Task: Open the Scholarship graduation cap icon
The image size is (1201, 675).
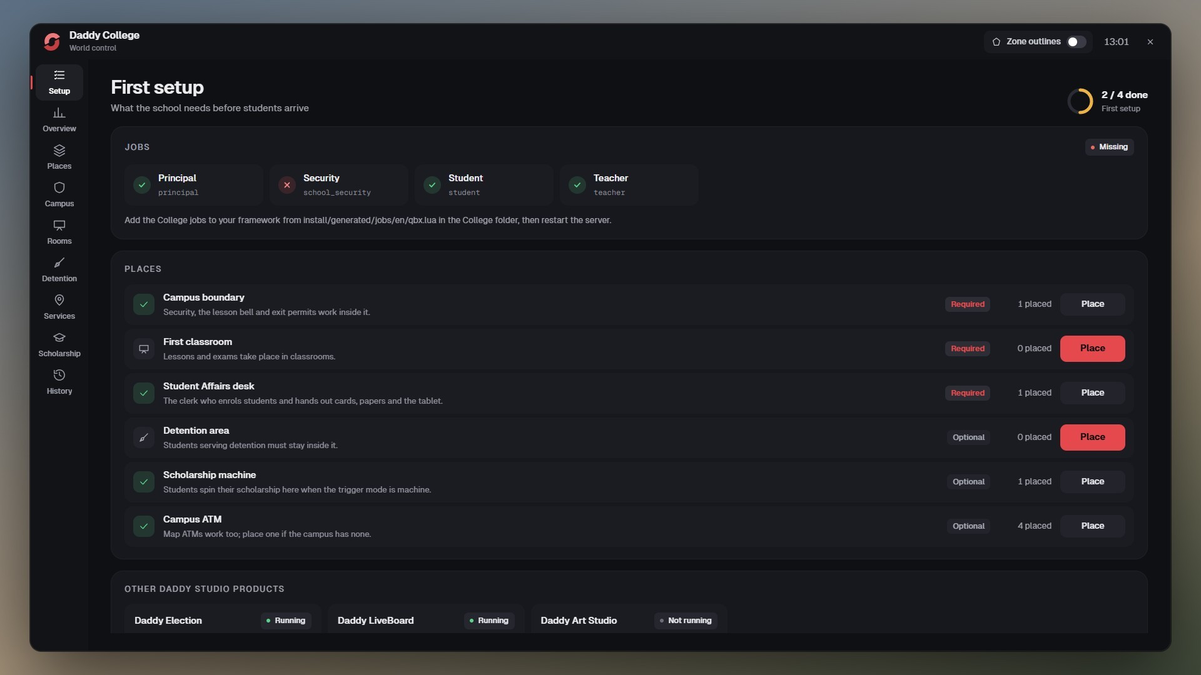Action: tap(59, 337)
